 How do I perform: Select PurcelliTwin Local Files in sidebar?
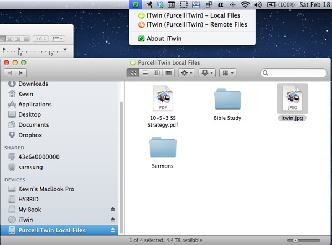(x=59, y=230)
